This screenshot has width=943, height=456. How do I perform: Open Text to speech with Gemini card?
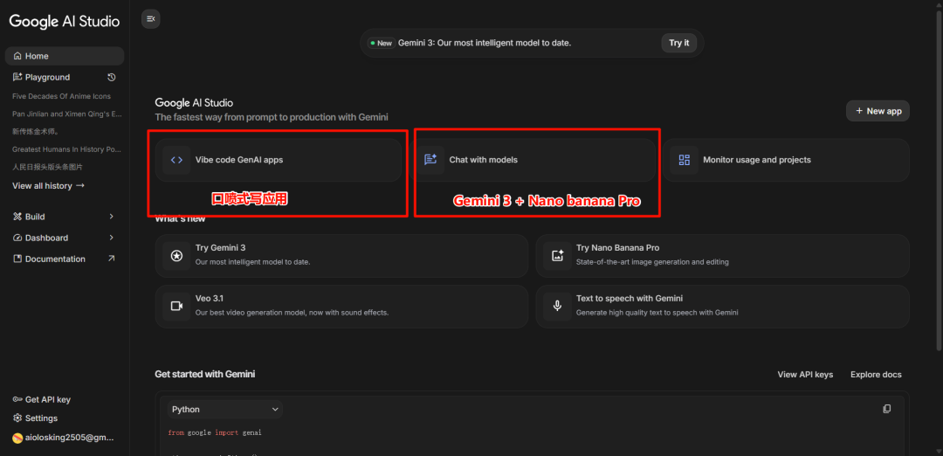722,307
